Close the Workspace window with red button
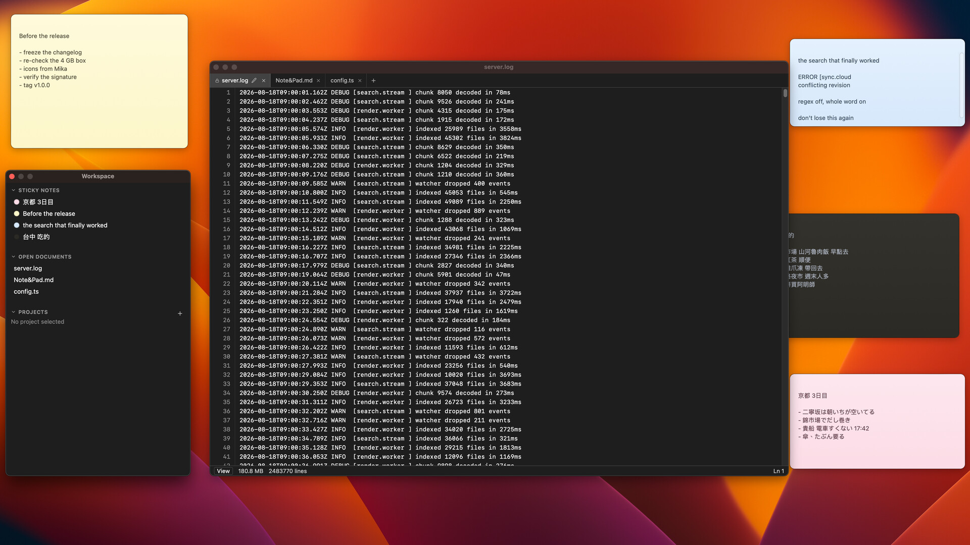 (12, 177)
